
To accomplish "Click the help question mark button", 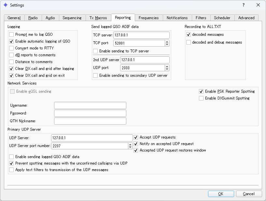I will click(243, 5).
